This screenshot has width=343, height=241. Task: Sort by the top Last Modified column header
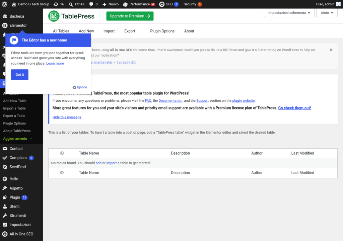(302, 153)
